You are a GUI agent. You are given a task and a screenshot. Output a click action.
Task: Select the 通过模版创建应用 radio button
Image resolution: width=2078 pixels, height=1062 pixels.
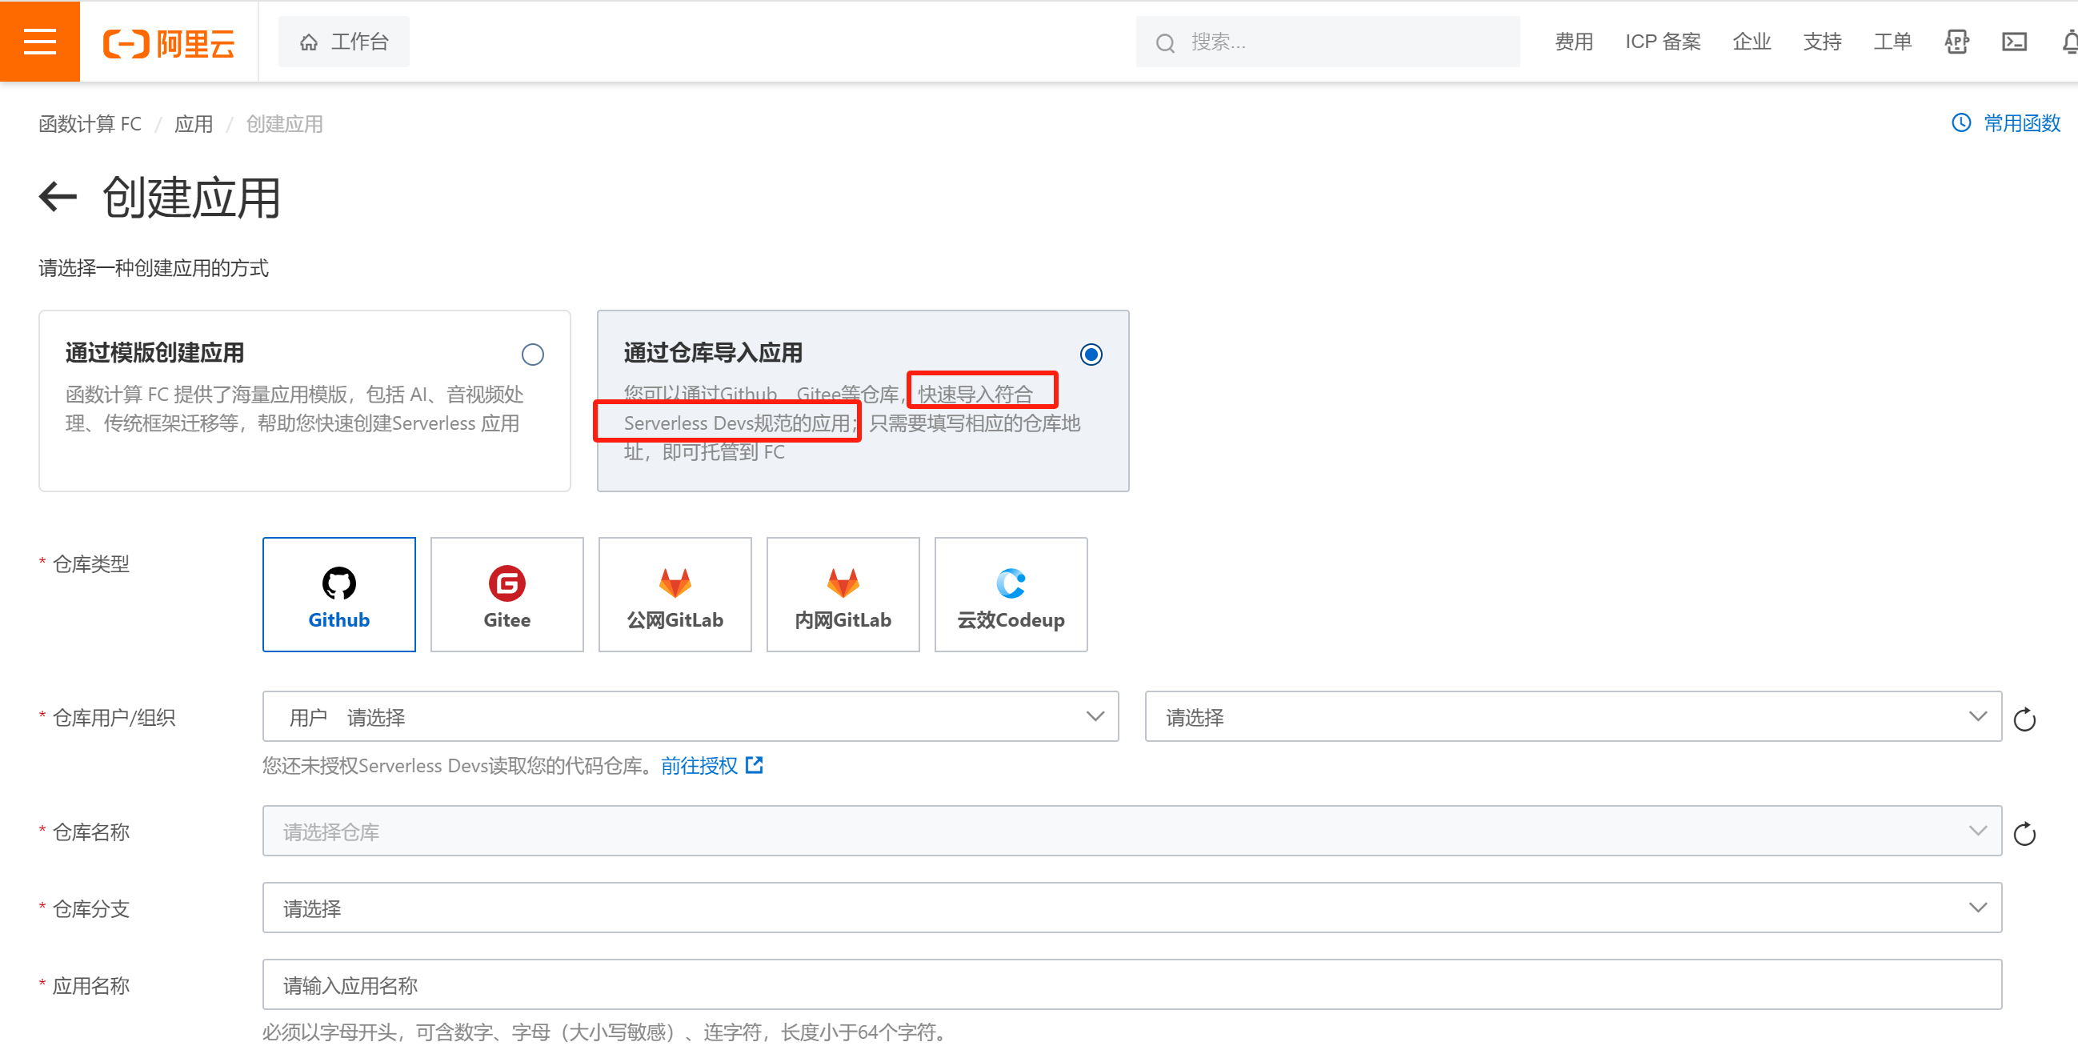532,355
